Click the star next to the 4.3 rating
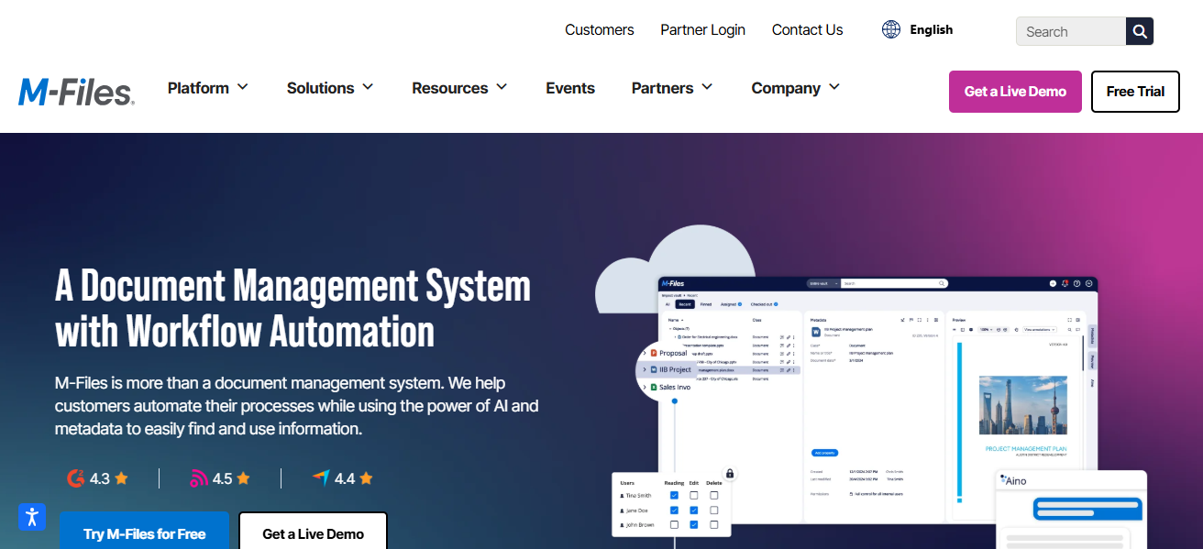Screen dimensions: 1203x549 (x=121, y=478)
